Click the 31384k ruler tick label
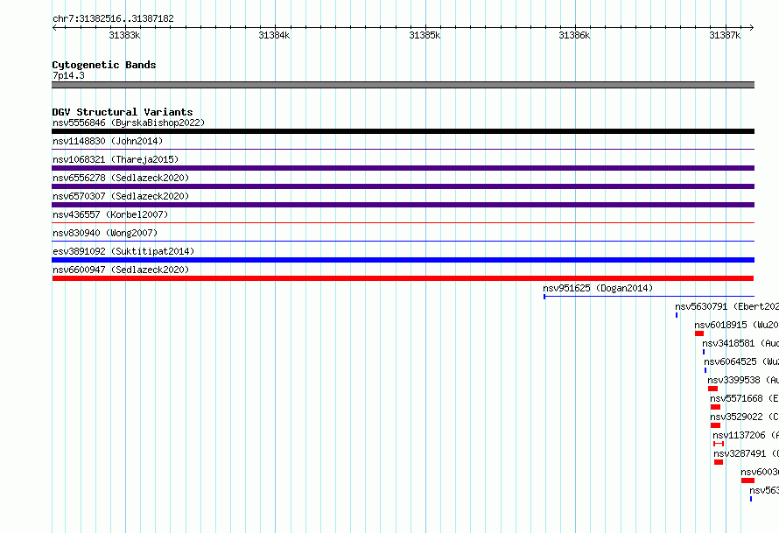Screen dimensions: 779x533 click(274, 35)
